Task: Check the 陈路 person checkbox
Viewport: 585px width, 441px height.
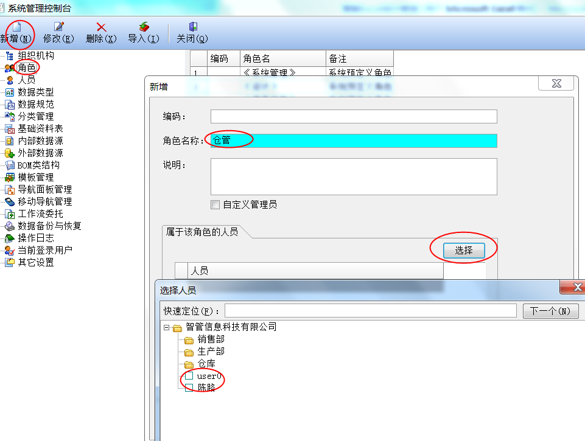Action: click(x=189, y=387)
